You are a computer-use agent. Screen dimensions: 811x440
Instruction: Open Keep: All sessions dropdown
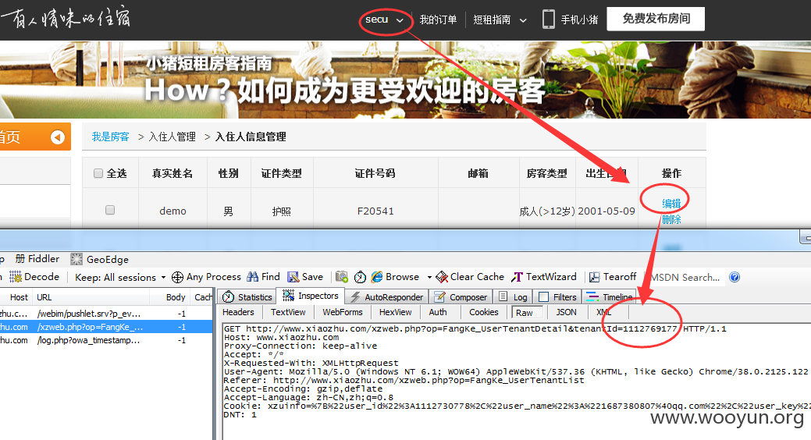tap(120, 277)
